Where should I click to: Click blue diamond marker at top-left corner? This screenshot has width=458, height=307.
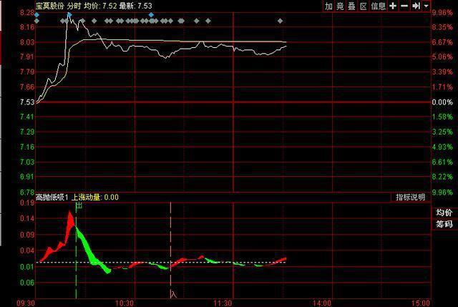(x=36, y=14)
